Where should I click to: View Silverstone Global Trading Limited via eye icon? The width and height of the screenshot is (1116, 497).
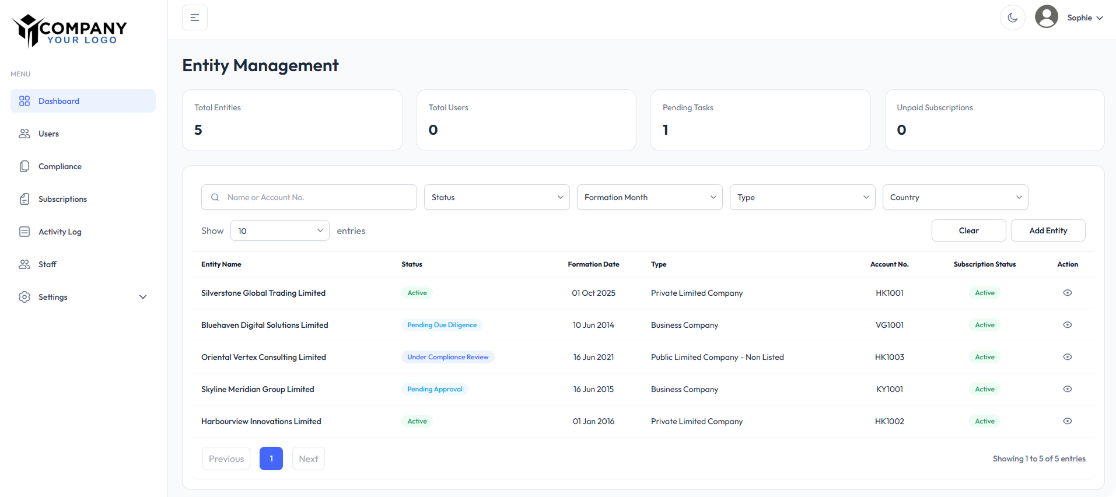click(1067, 293)
